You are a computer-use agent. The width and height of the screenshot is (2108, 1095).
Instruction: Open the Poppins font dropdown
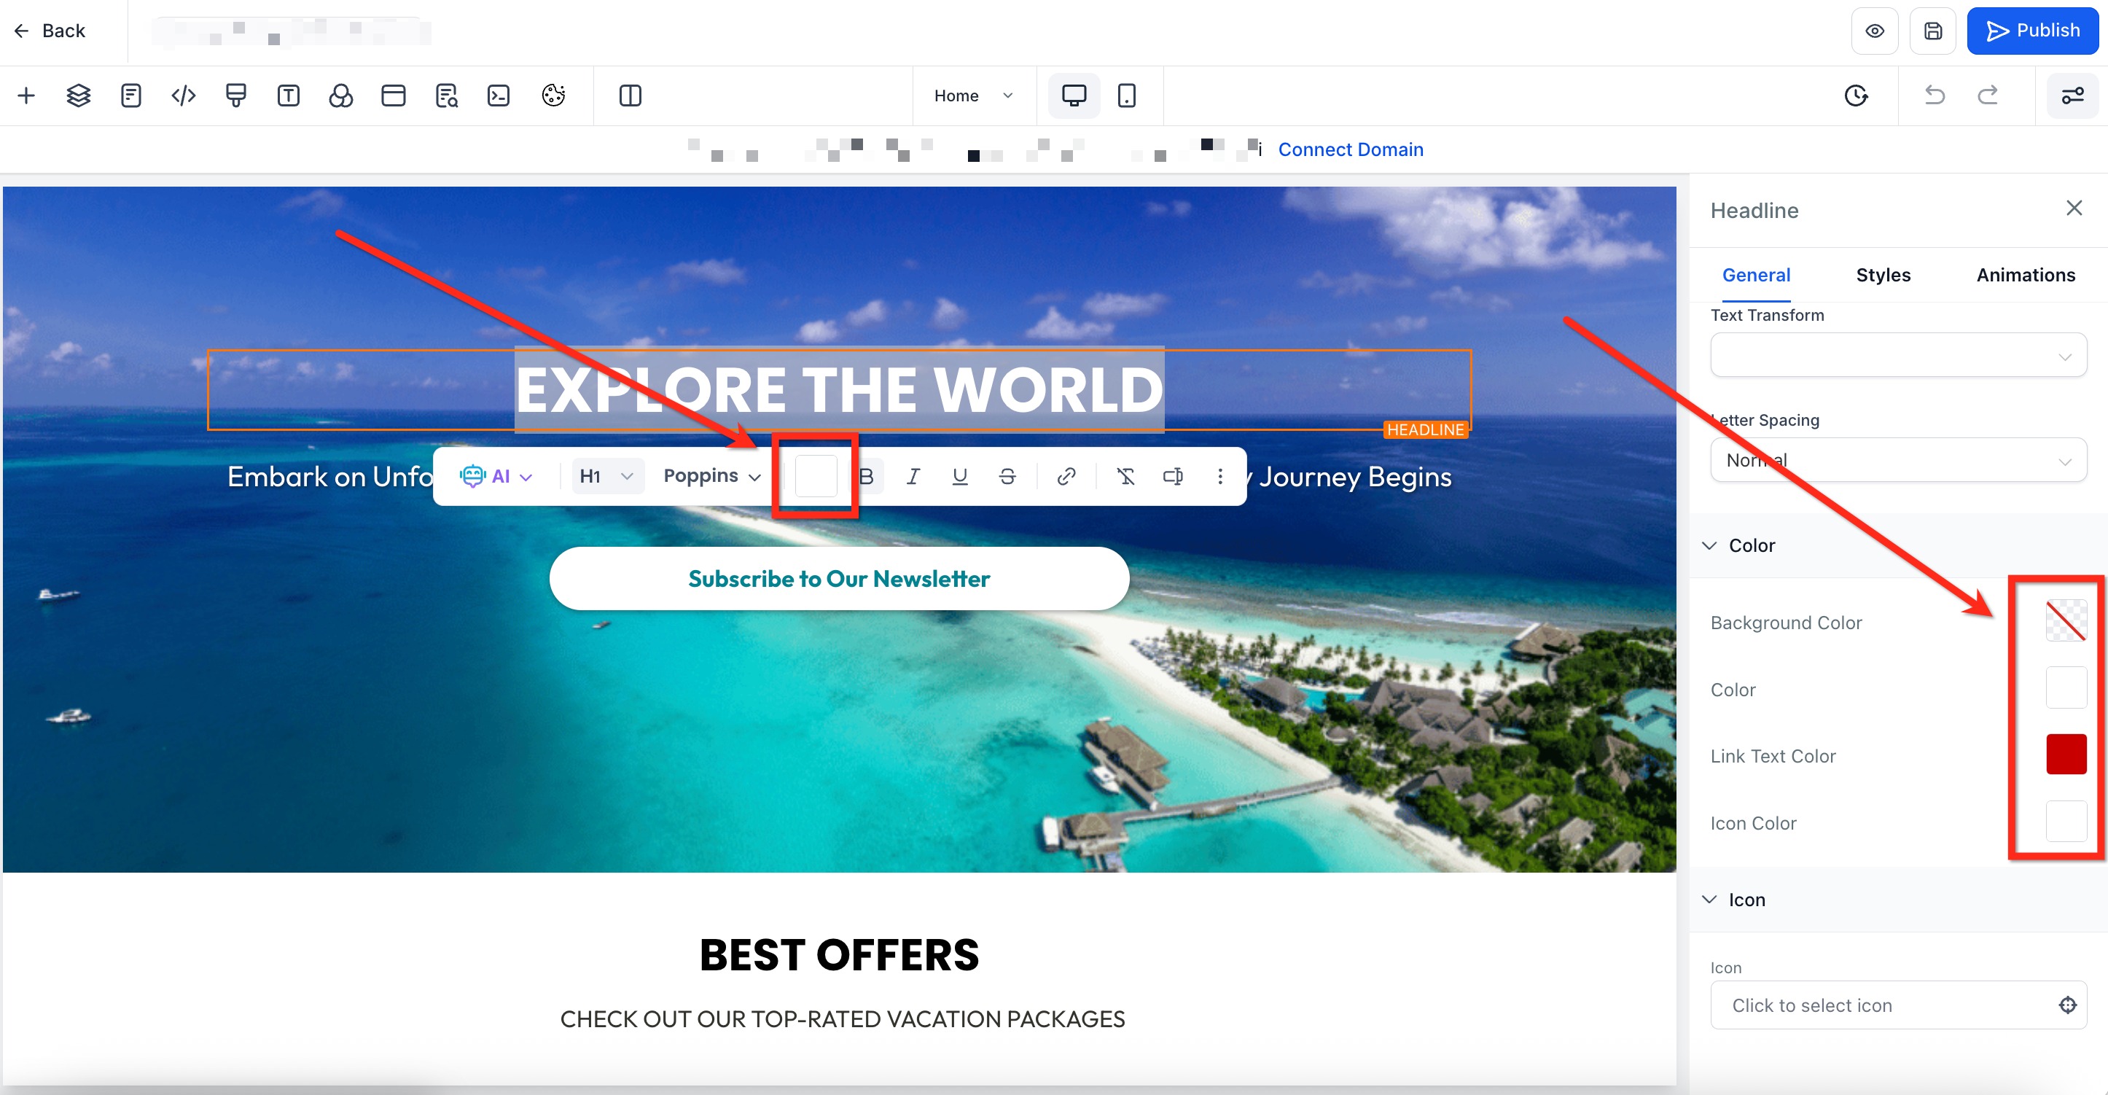click(x=711, y=476)
